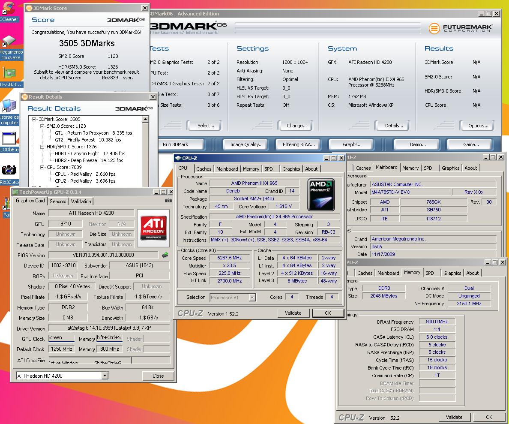Click the GPU-Z screenshot camera icon
The width and height of the screenshot is (509, 424).
[x=168, y=201]
